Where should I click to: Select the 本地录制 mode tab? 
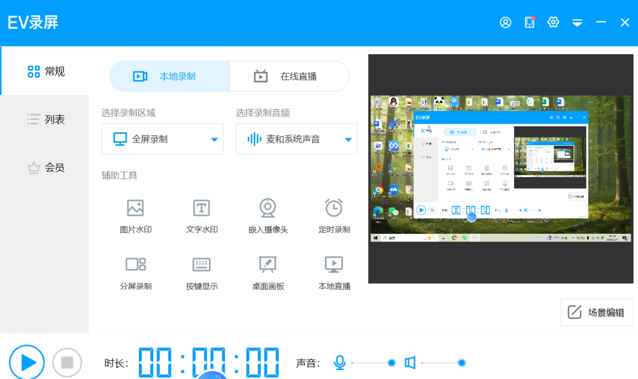tap(170, 76)
